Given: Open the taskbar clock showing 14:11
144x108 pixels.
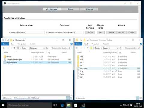Looking at the screenshot, I should [138, 105].
